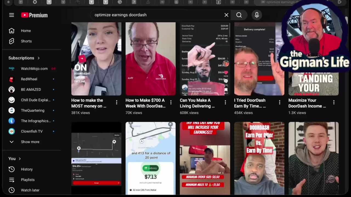
Task: Click '608K views' text
Action: tap(189, 113)
